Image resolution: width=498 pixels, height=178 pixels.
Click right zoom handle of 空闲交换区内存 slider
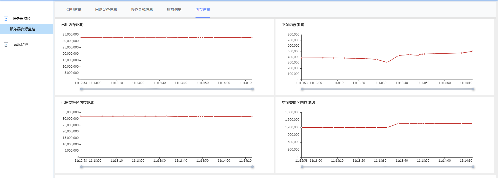point(473,167)
